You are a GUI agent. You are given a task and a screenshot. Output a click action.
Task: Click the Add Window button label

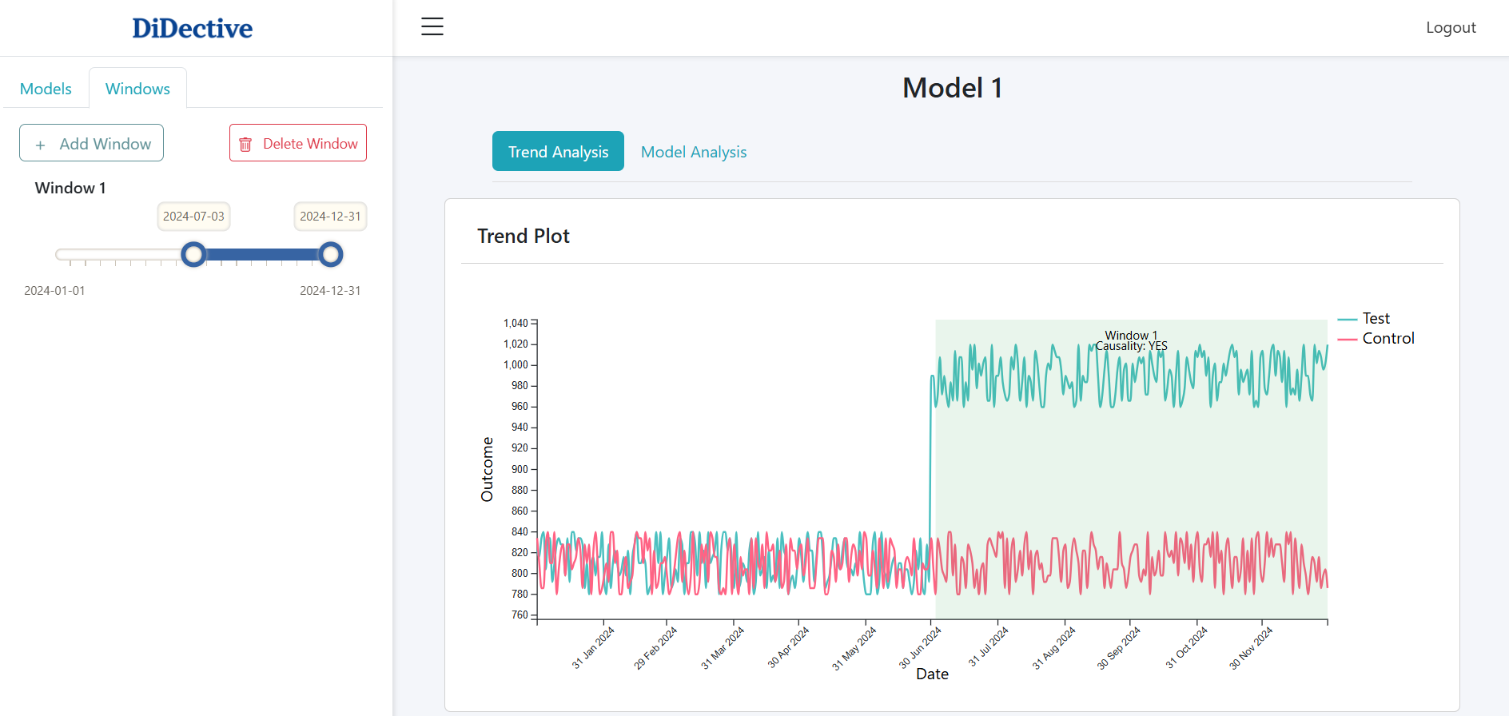tap(106, 144)
